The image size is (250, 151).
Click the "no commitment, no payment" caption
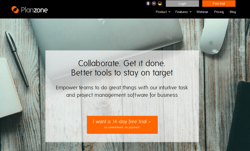[122, 127]
